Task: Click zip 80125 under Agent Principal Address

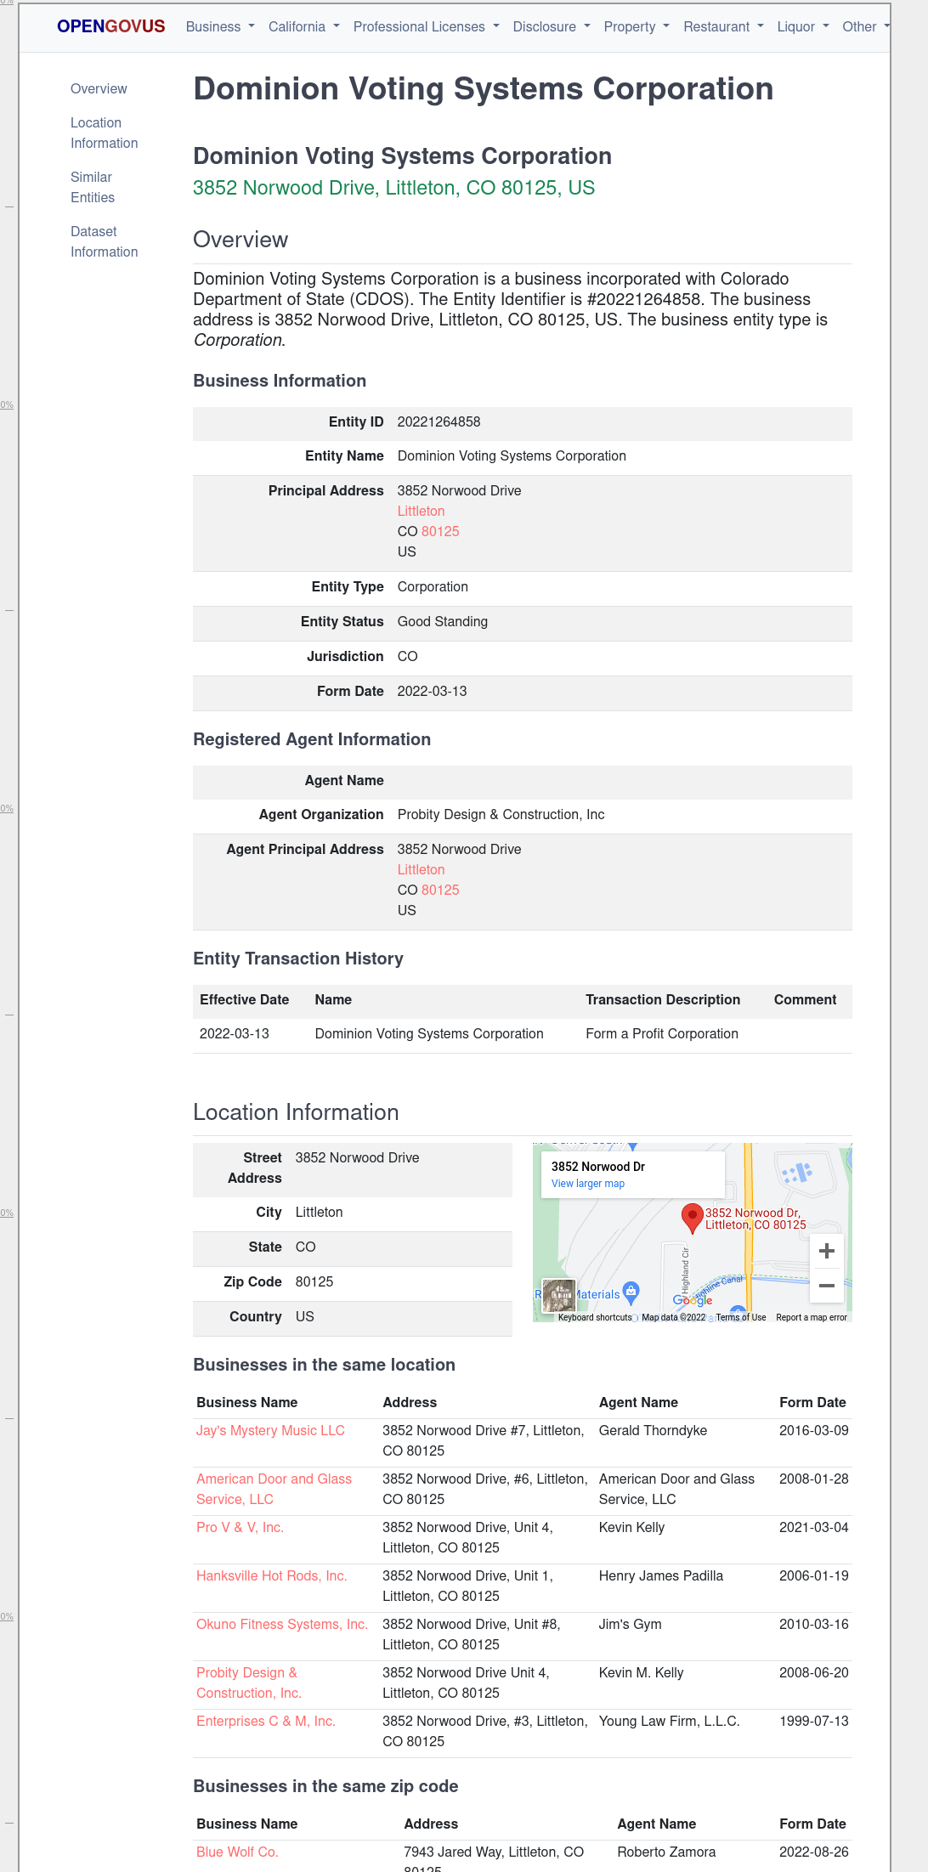Action: tap(440, 891)
